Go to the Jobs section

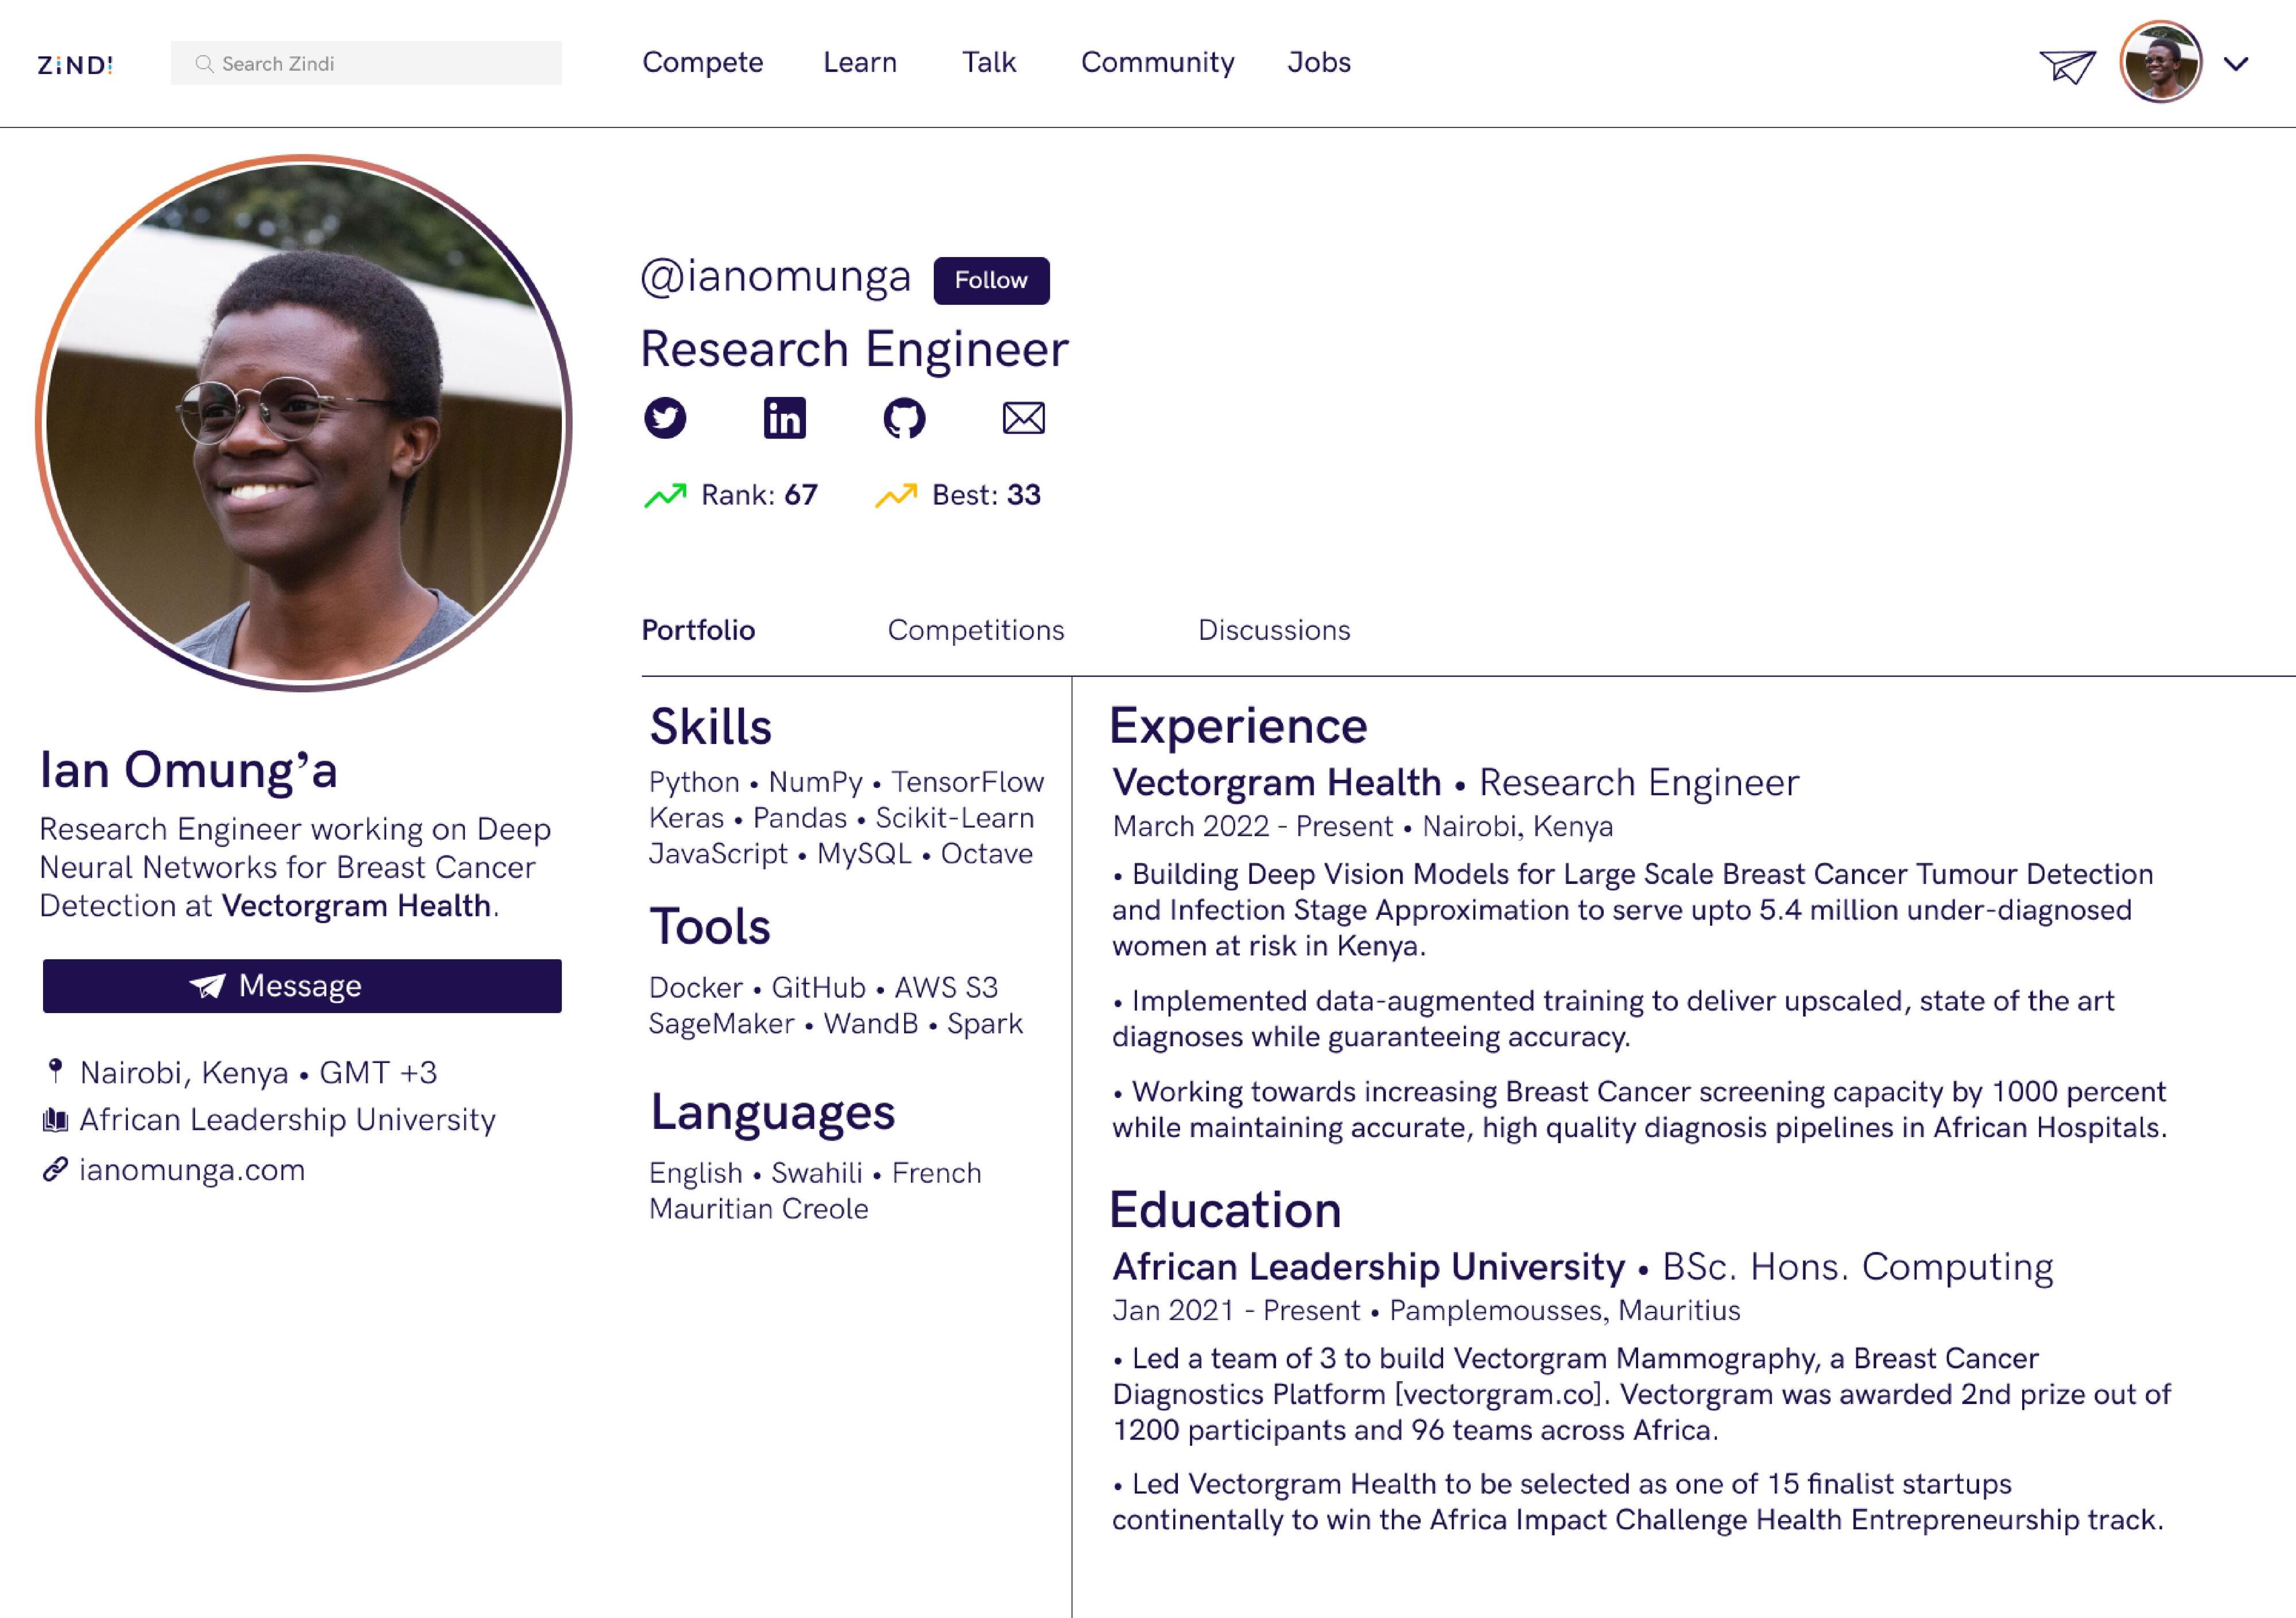[1318, 62]
